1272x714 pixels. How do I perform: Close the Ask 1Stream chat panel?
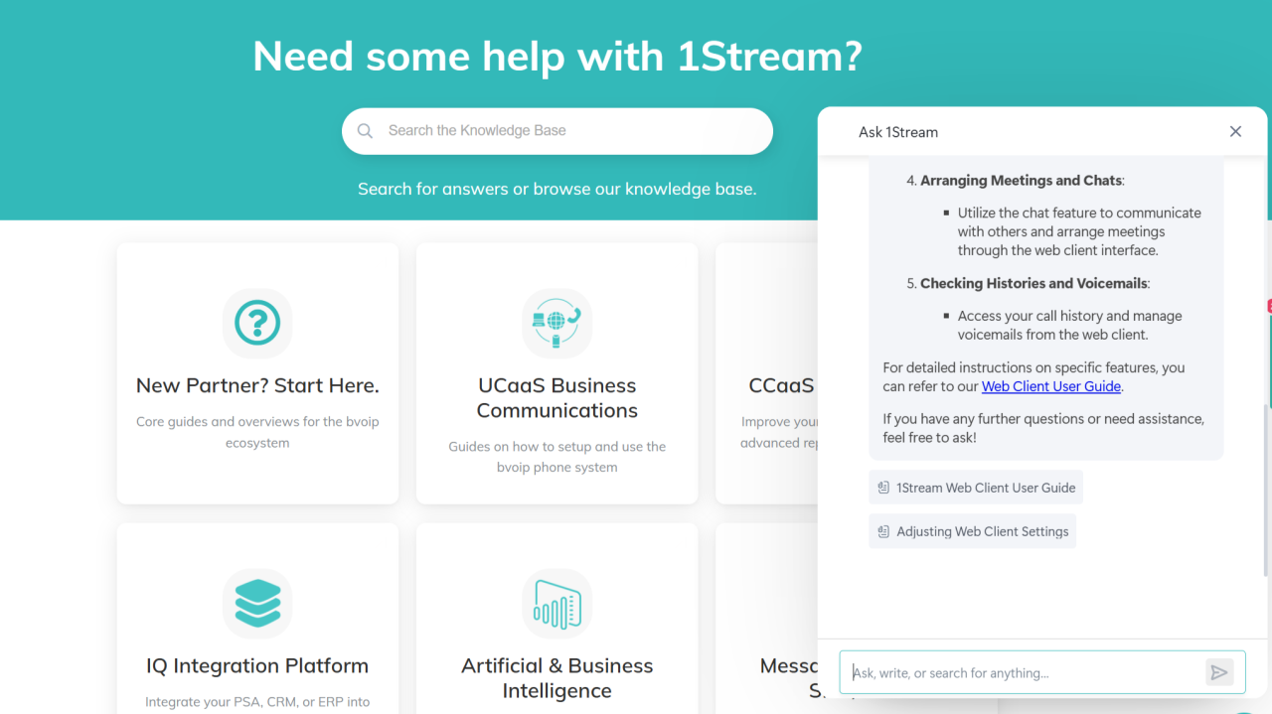coord(1235,131)
